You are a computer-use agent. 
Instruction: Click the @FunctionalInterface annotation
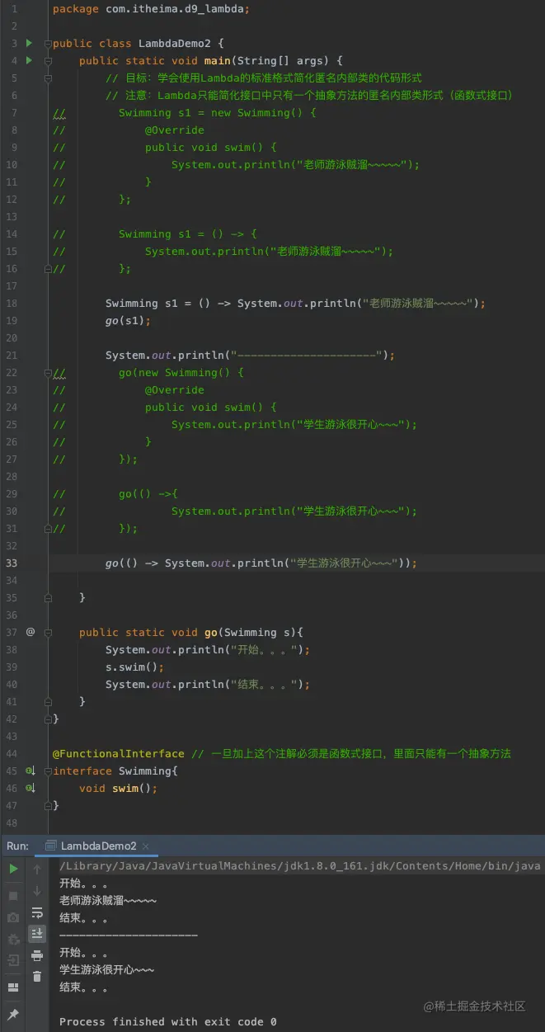coord(119,753)
